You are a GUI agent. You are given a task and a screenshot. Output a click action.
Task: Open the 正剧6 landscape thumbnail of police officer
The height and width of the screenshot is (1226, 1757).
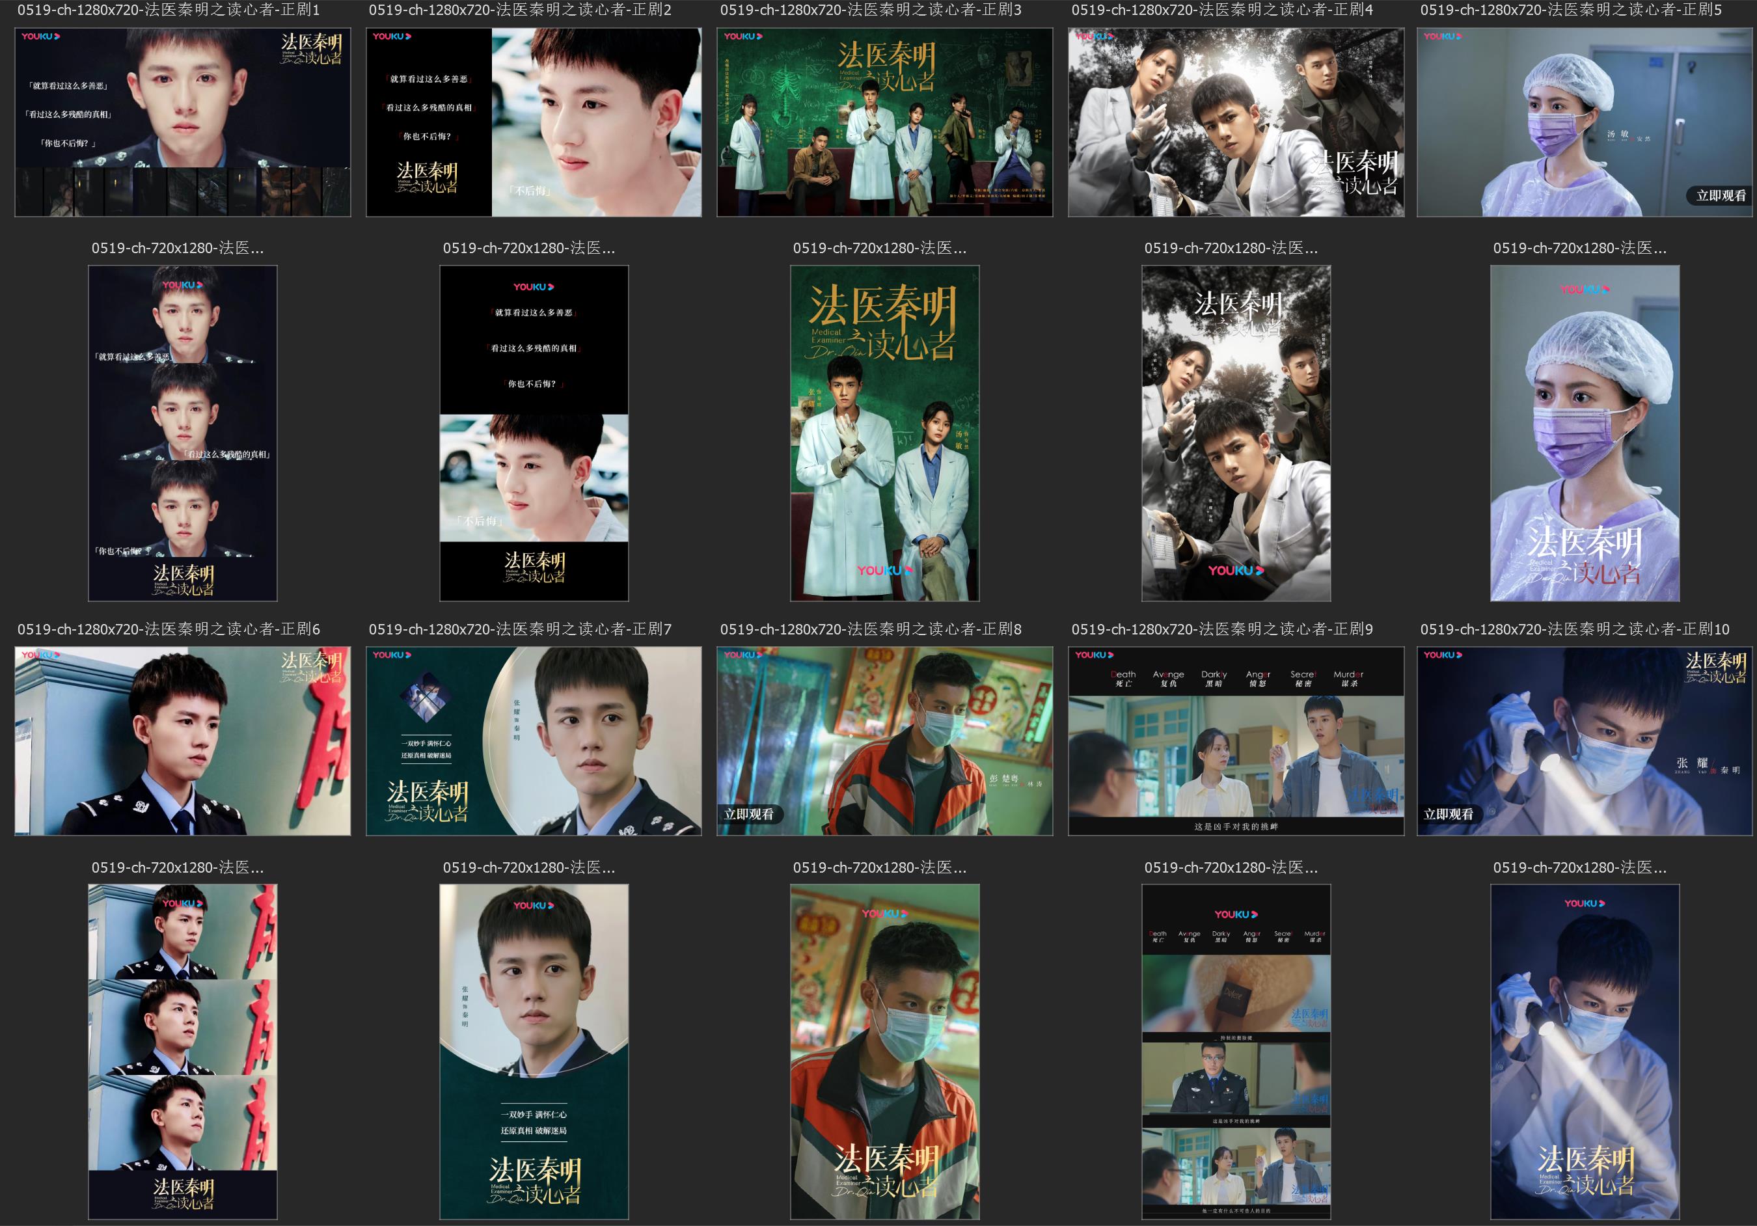pos(182,741)
